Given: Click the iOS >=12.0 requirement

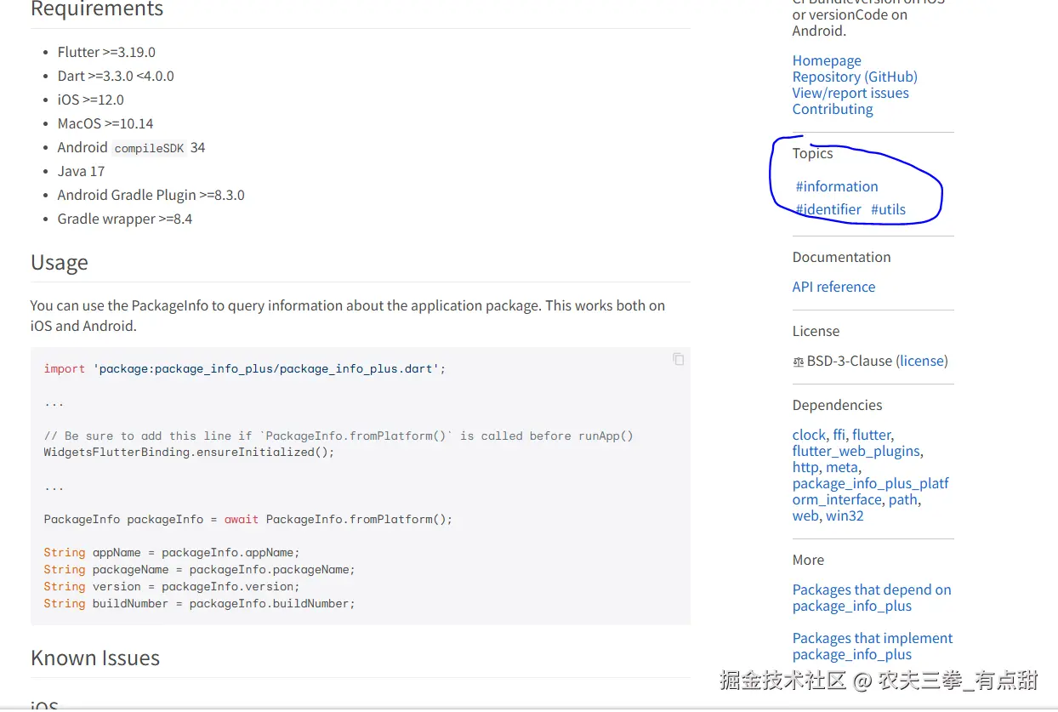Looking at the screenshot, I should pos(91,100).
